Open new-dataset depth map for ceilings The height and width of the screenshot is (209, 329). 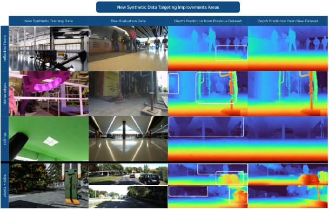pos(287,139)
